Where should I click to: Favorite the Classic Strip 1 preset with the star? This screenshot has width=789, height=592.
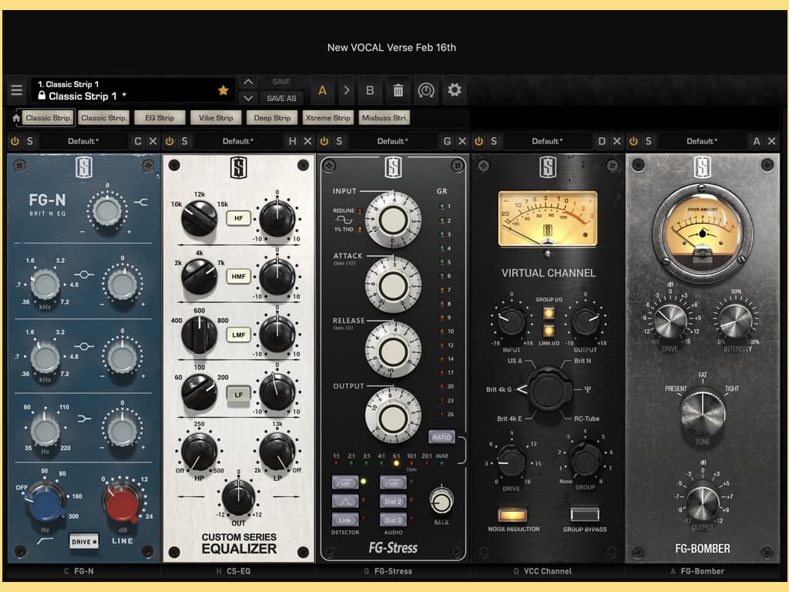coord(223,90)
